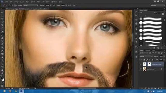Filter layers by pixel layers
The width and height of the screenshot is (166, 93).
click(x=150, y=53)
